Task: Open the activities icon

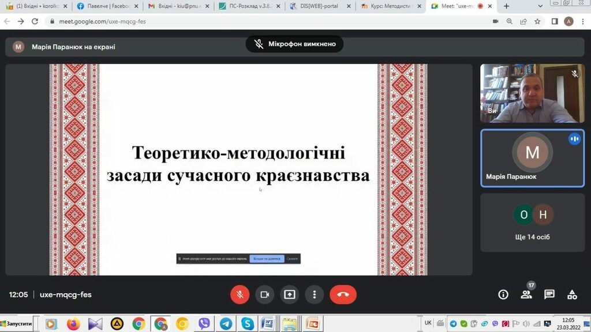Action: pyautogui.click(x=572, y=295)
